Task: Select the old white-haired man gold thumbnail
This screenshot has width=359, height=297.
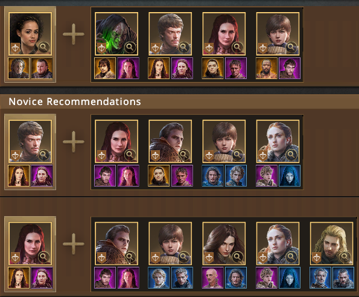Action: [x=19, y=68]
